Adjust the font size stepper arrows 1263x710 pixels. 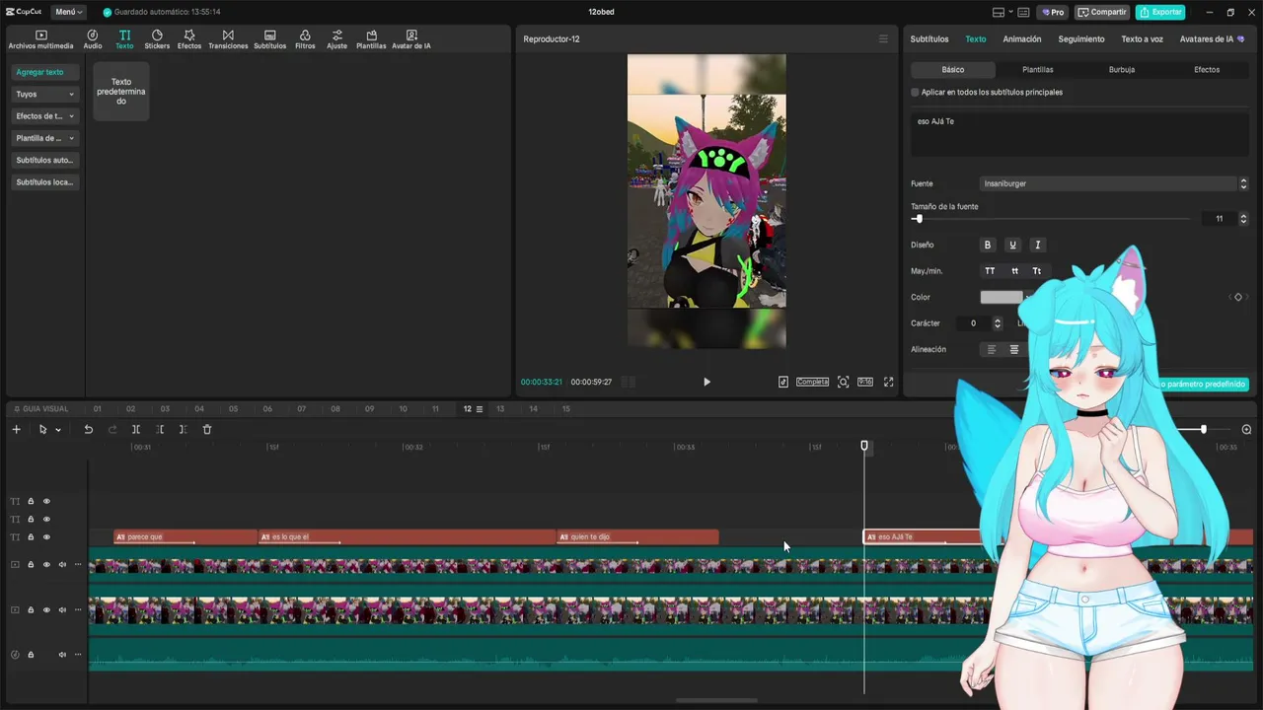point(1243,218)
